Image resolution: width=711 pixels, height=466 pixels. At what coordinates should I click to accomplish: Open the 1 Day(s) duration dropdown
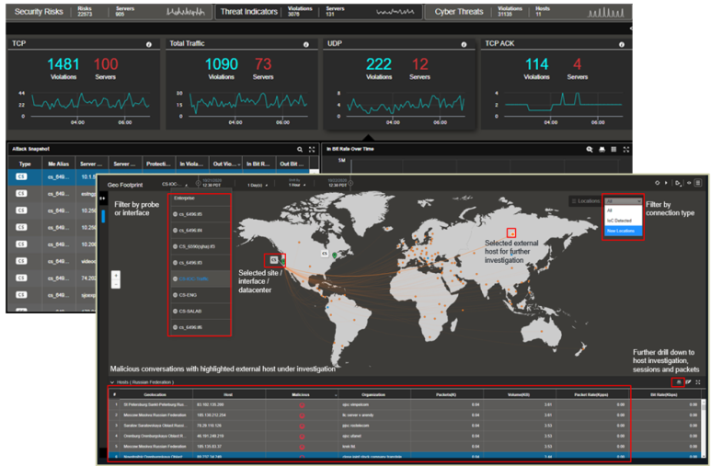point(258,185)
